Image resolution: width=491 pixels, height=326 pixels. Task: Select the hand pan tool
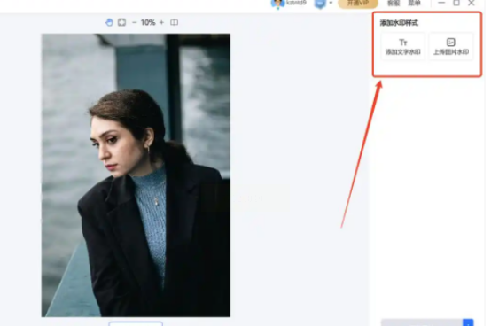pos(109,22)
